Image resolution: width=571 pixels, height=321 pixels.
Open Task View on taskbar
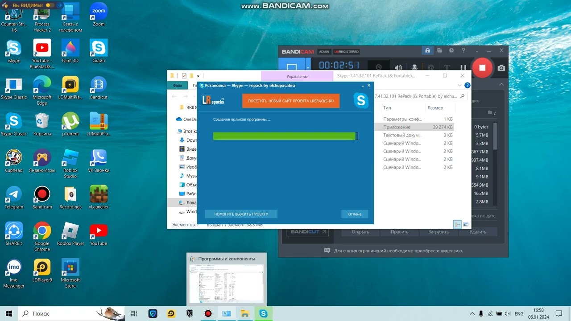(x=134, y=313)
